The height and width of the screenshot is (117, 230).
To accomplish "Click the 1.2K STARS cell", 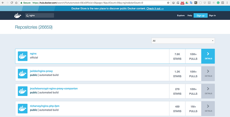I will point(177,74).
